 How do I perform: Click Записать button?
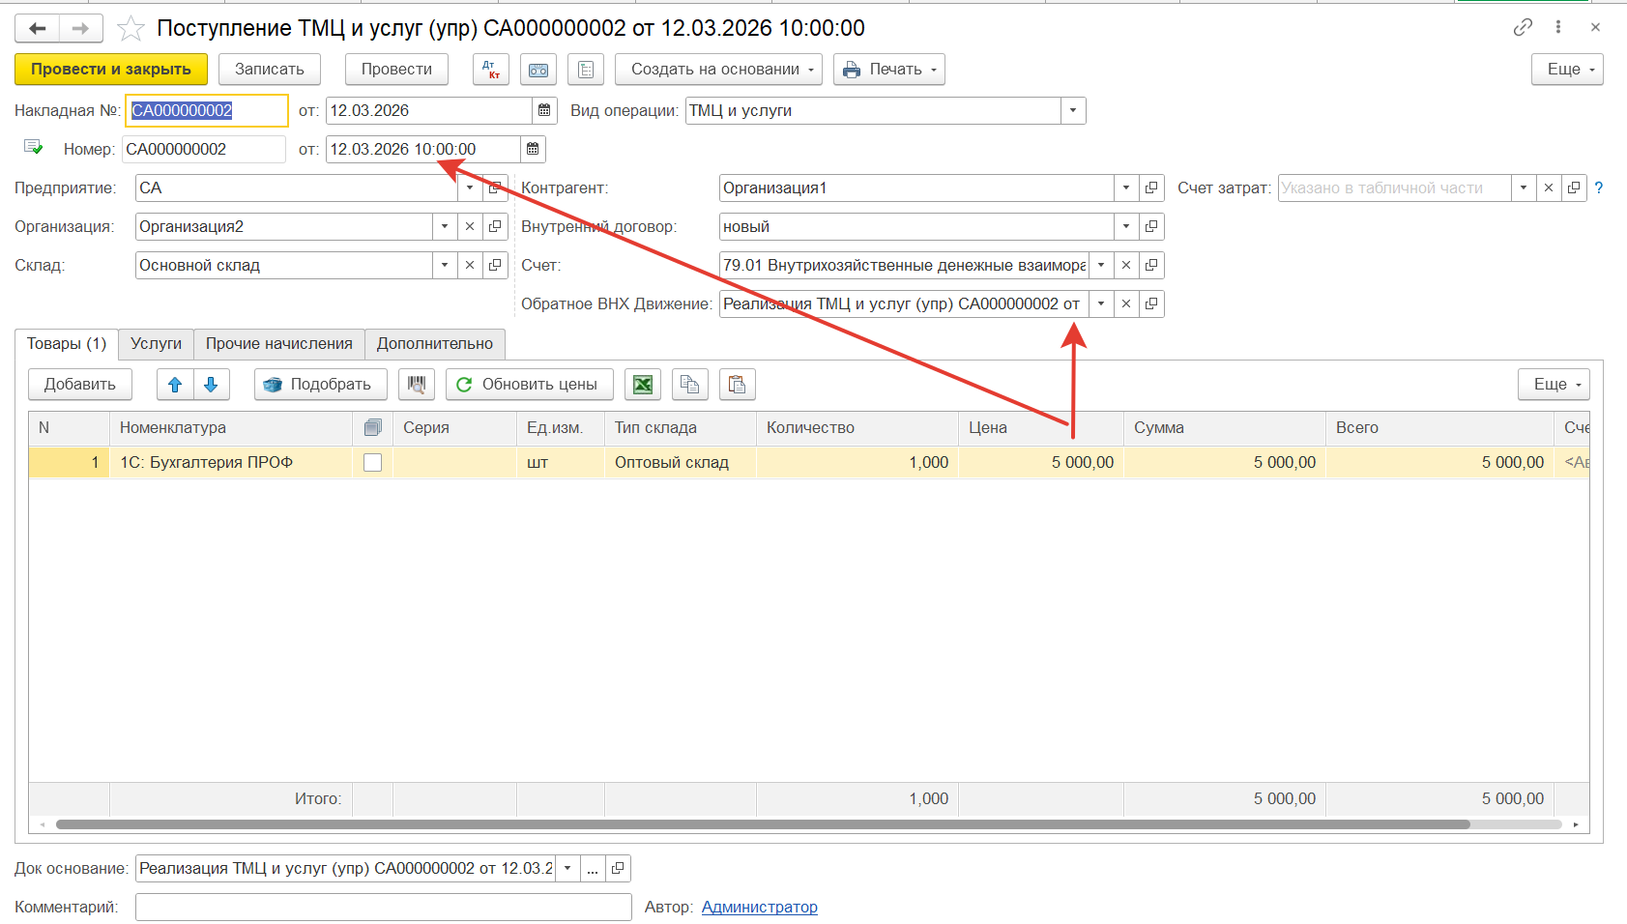coord(270,70)
